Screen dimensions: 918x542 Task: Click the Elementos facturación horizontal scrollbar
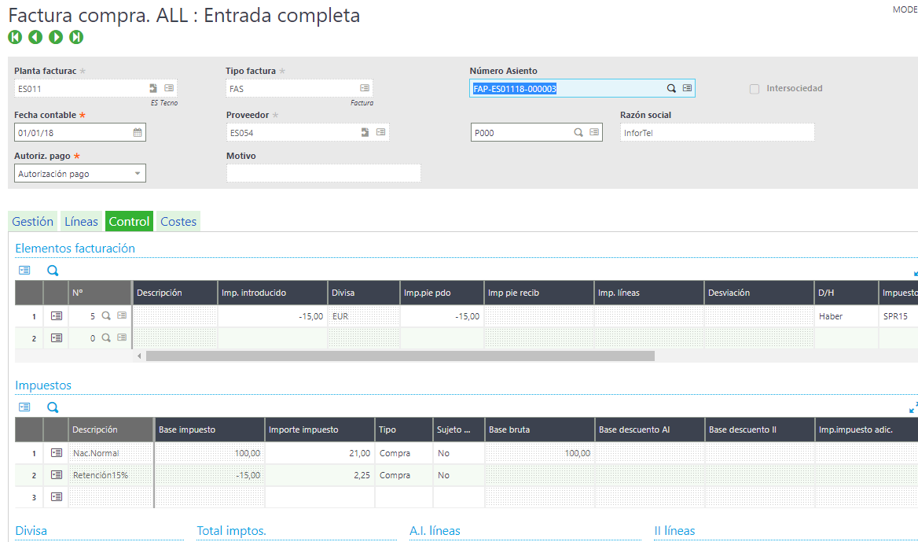(x=401, y=356)
